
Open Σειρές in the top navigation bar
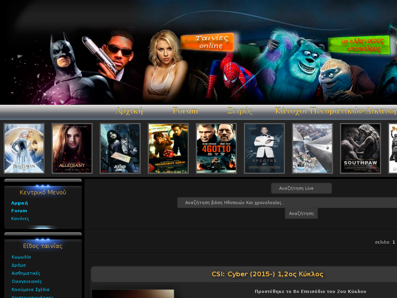240,111
